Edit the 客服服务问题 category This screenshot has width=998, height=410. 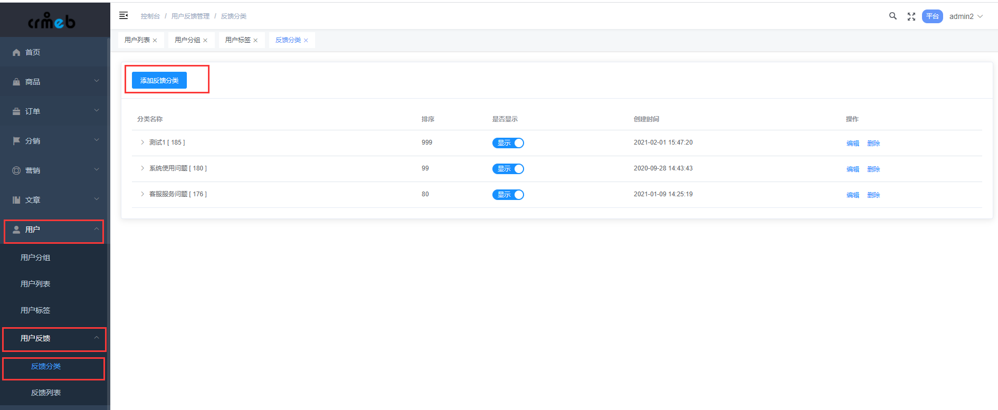(x=853, y=195)
